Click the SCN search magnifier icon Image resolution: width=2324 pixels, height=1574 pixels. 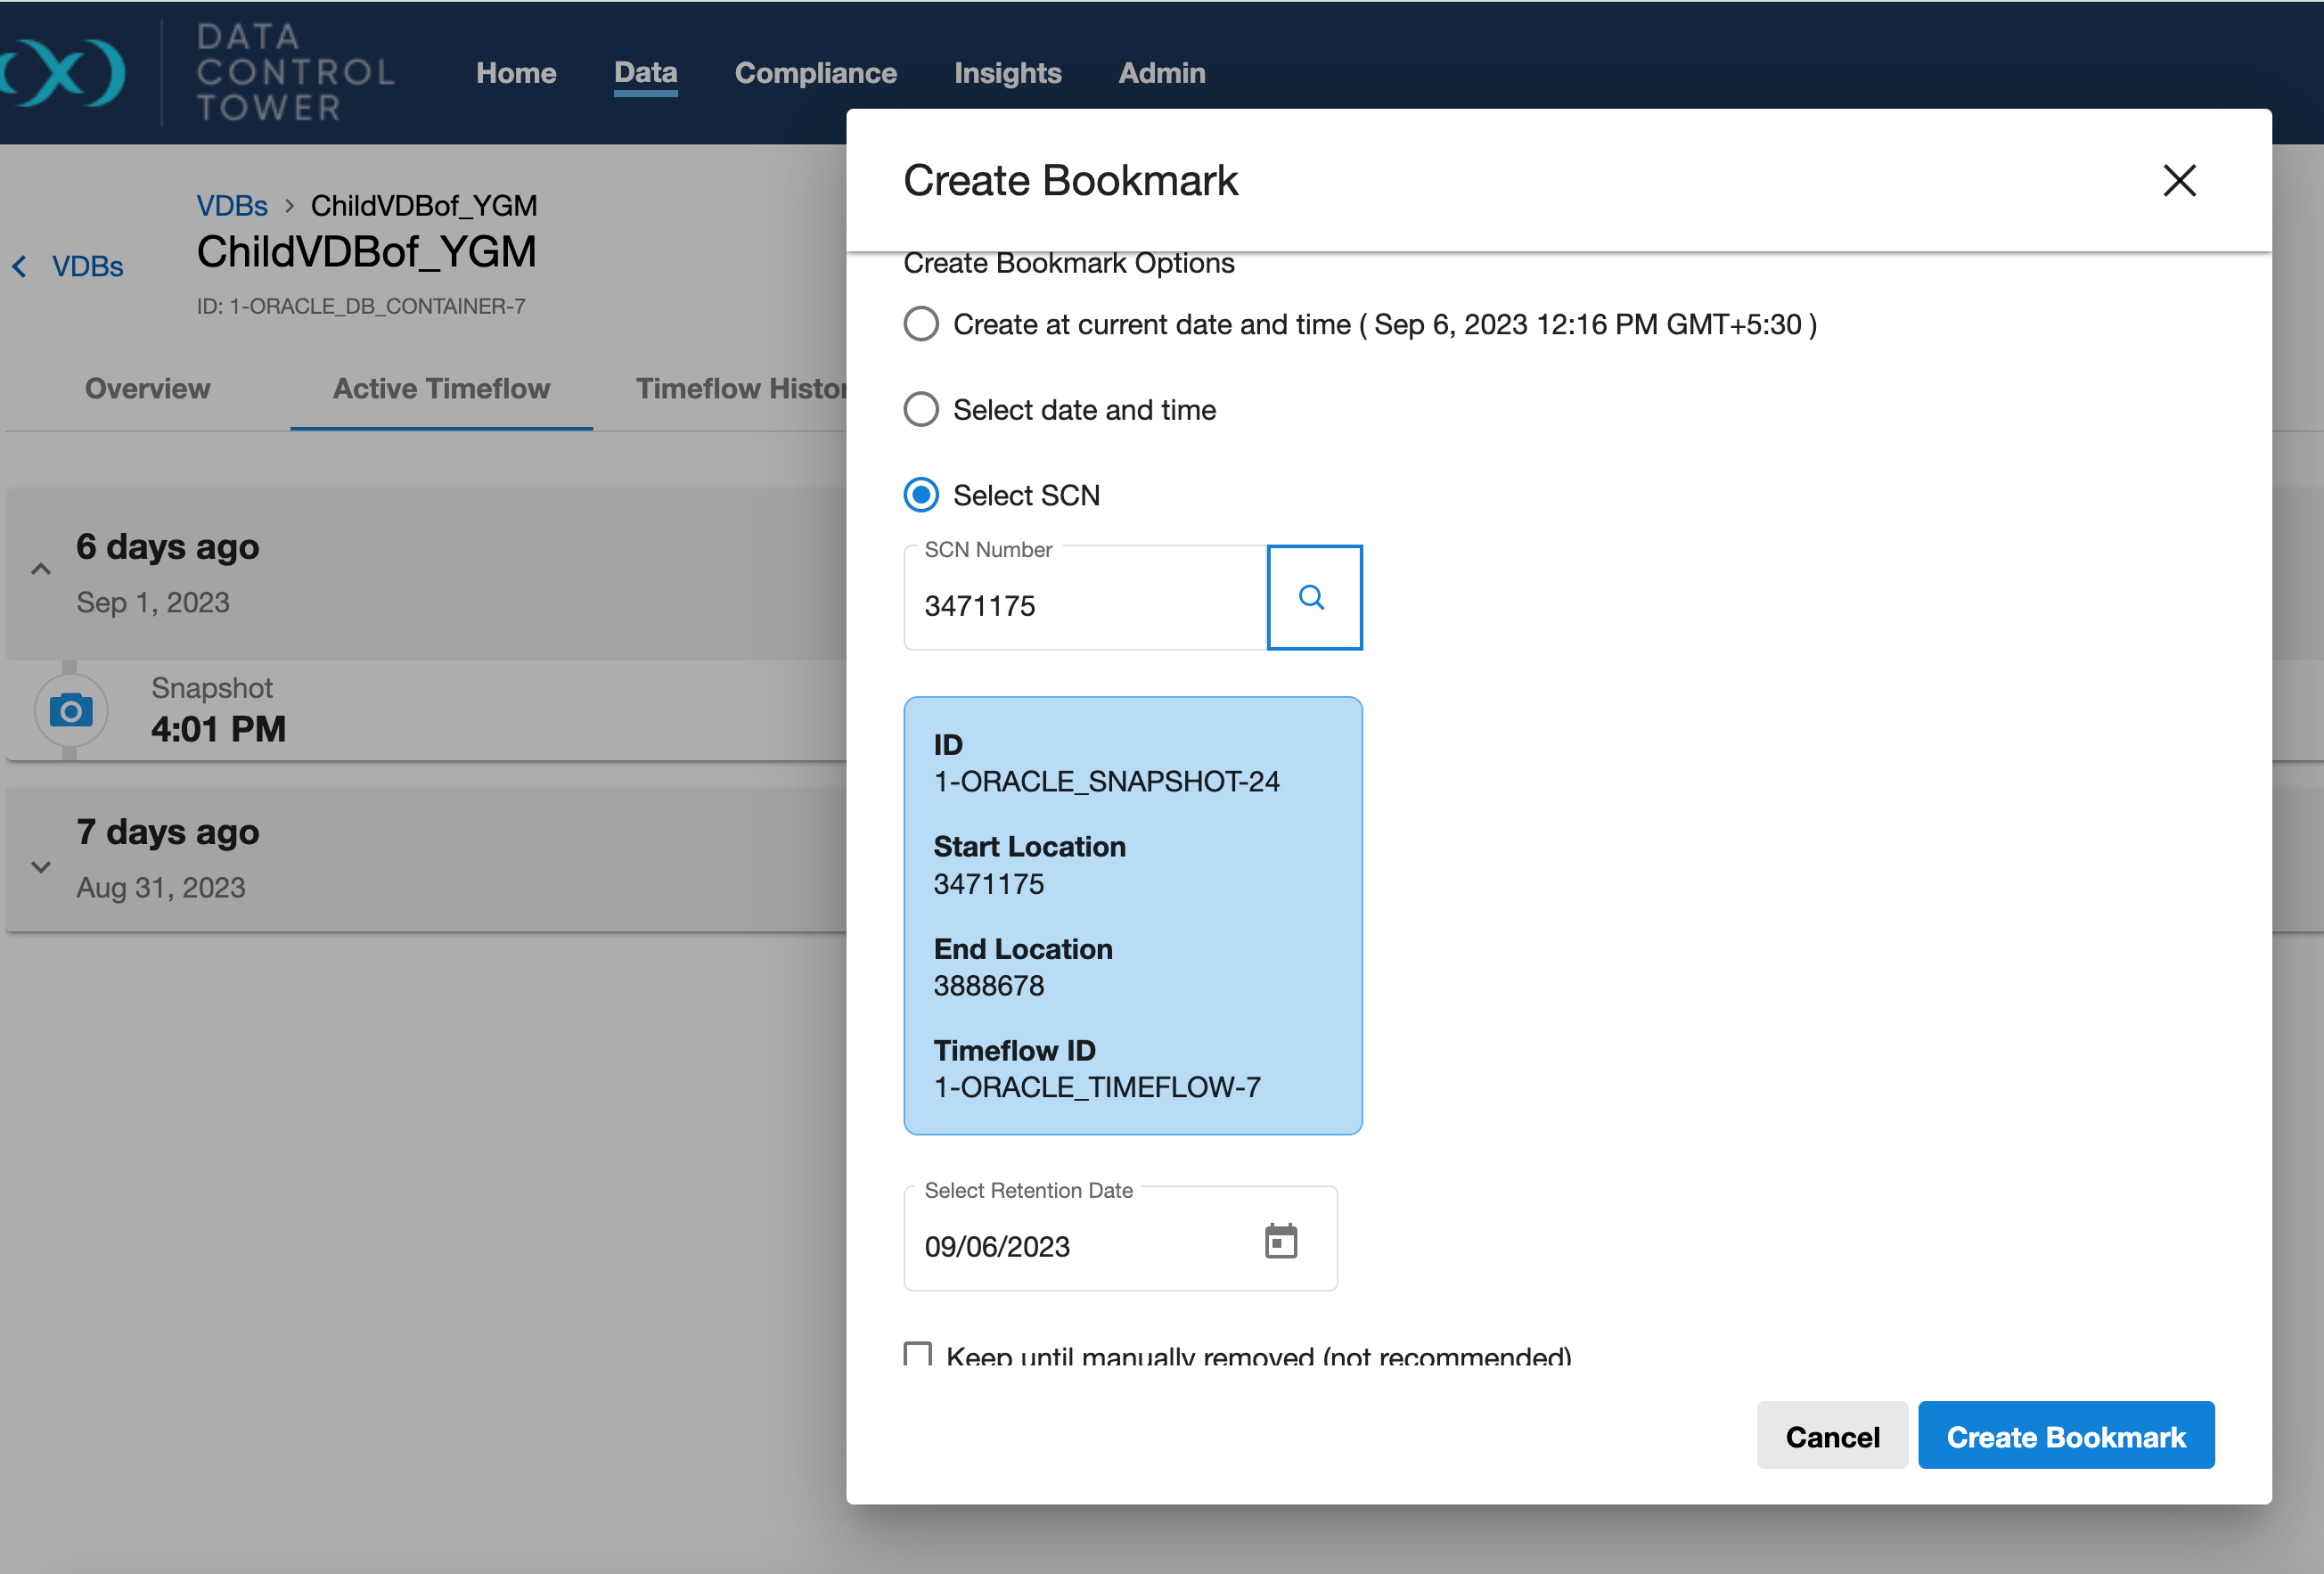click(1313, 598)
